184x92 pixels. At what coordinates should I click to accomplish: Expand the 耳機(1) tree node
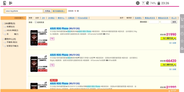click(x=5, y=34)
